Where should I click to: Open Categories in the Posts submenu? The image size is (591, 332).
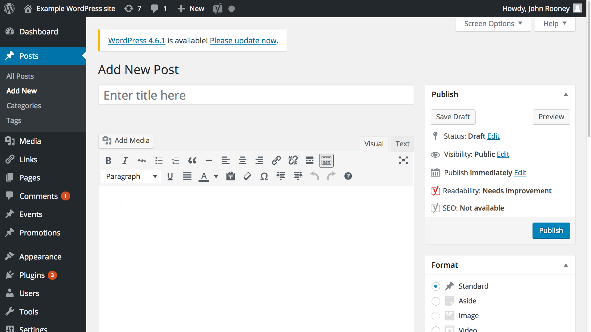(x=24, y=106)
